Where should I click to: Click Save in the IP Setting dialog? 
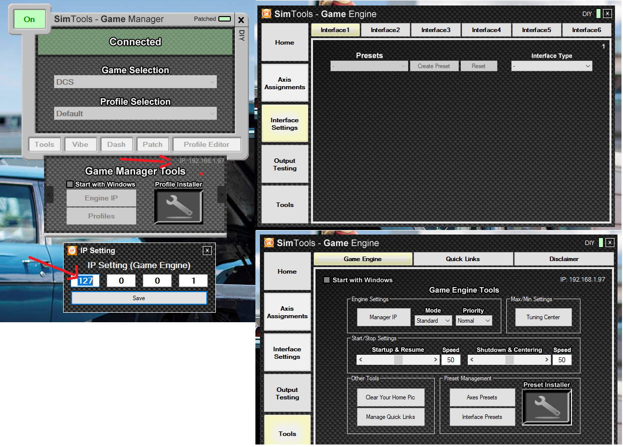[139, 298]
